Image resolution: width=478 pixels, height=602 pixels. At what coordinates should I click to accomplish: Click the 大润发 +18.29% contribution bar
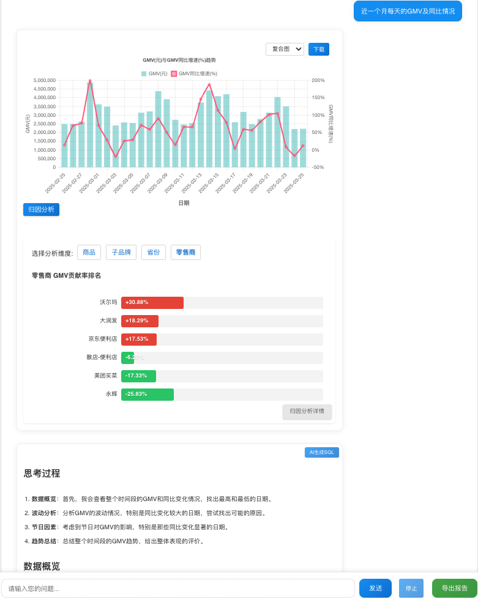pos(140,321)
